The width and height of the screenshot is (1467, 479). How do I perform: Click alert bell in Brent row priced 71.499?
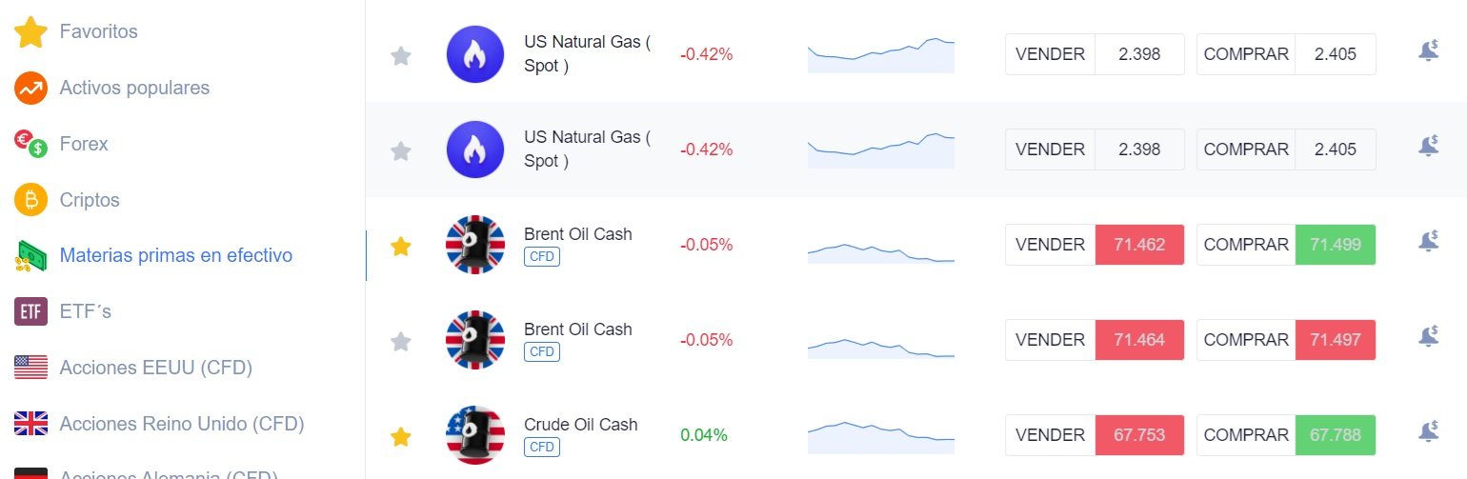click(x=1428, y=242)
